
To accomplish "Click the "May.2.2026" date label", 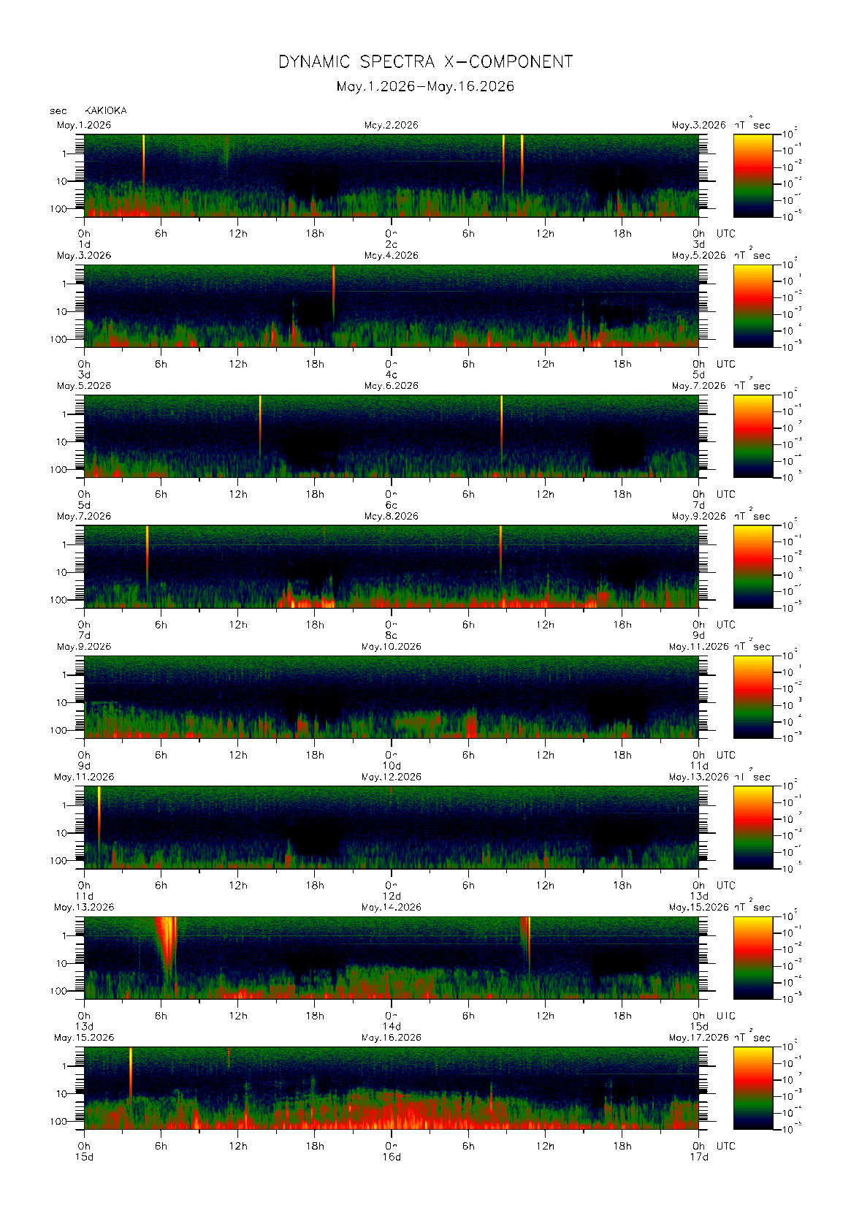I will coord(392,126).
